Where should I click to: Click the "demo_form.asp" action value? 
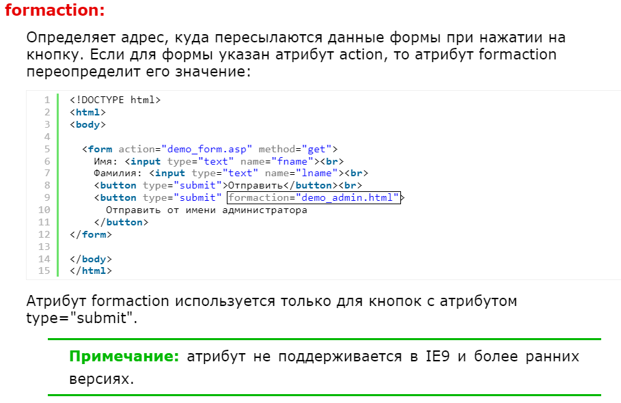[207, 149]
